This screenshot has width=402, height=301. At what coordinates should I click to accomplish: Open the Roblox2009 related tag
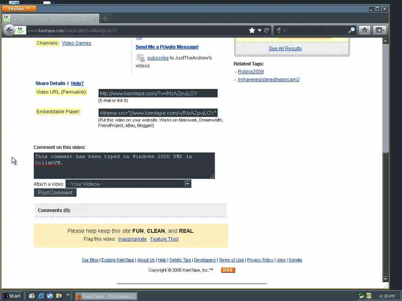(x=251, y=72)
